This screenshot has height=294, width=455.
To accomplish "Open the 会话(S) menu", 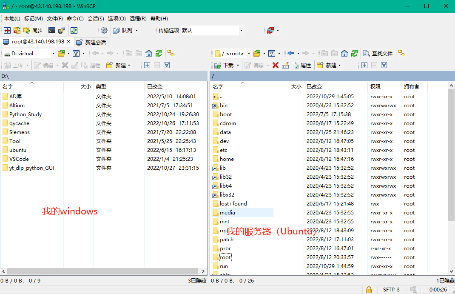I will pyautogui.click(x=96, y=19).
